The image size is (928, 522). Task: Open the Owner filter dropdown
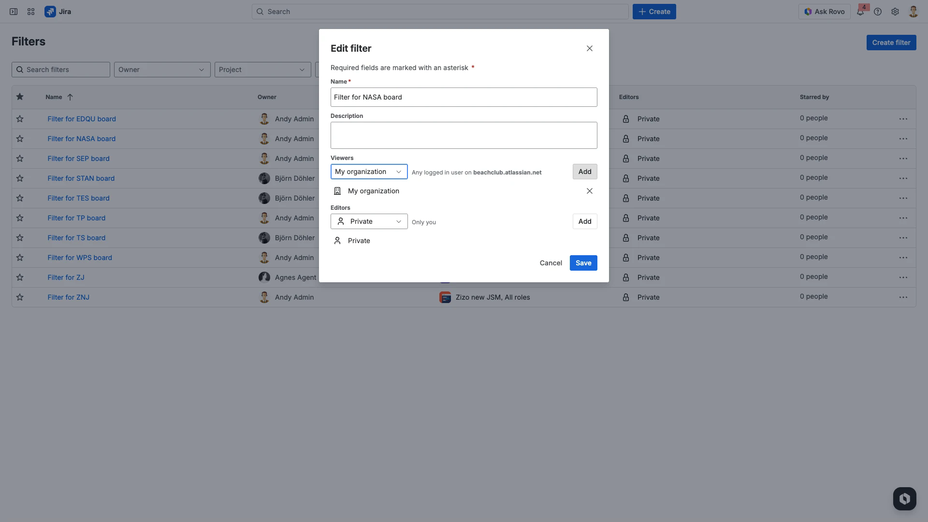click(x=162, y=69)
